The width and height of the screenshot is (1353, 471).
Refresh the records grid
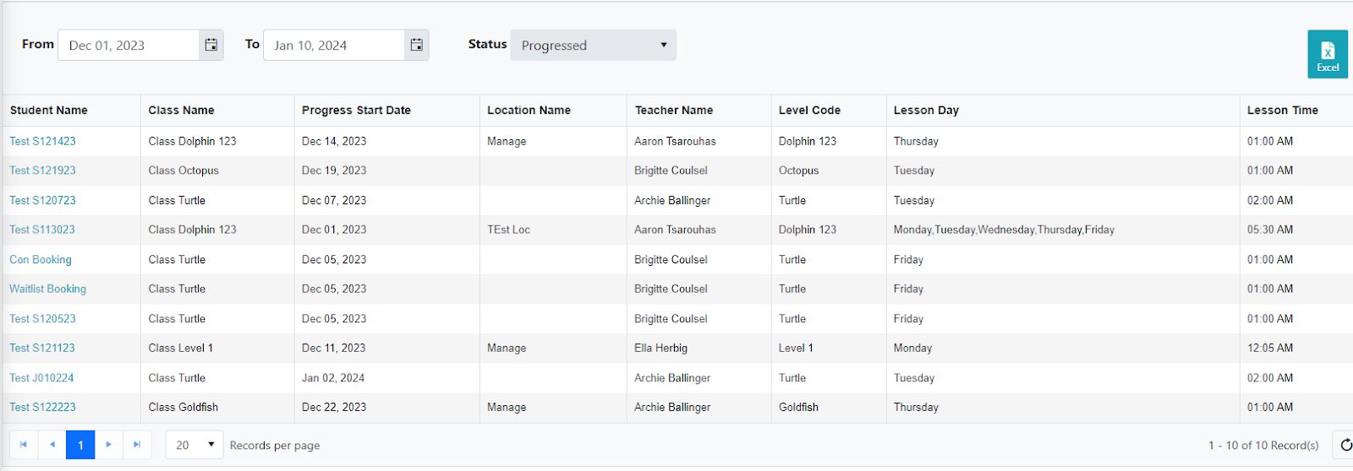click(x=1345, y=445)
